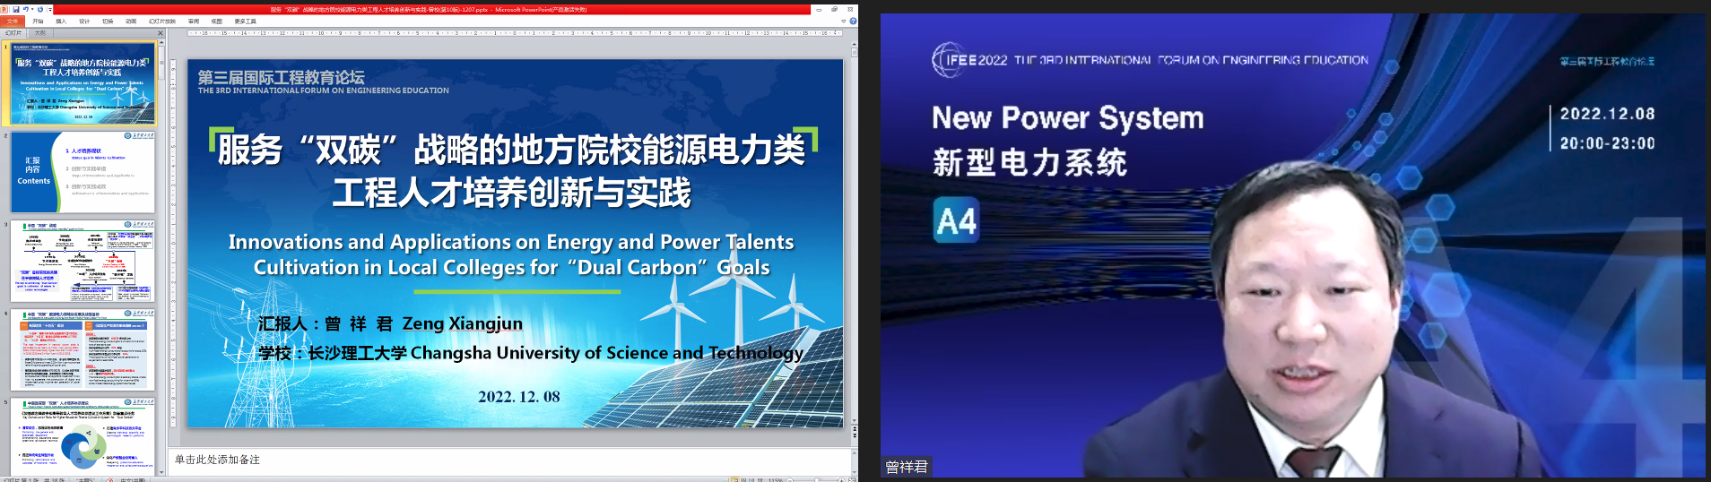Switch to the 插入 (Insert) ribbon tab
This screenshot has height=482, width=1711.
(61, 22)
